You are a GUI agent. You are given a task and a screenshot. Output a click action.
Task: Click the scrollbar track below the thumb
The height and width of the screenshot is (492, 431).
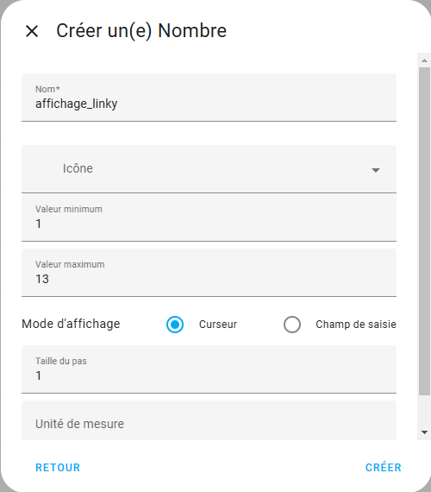[424, 410]
